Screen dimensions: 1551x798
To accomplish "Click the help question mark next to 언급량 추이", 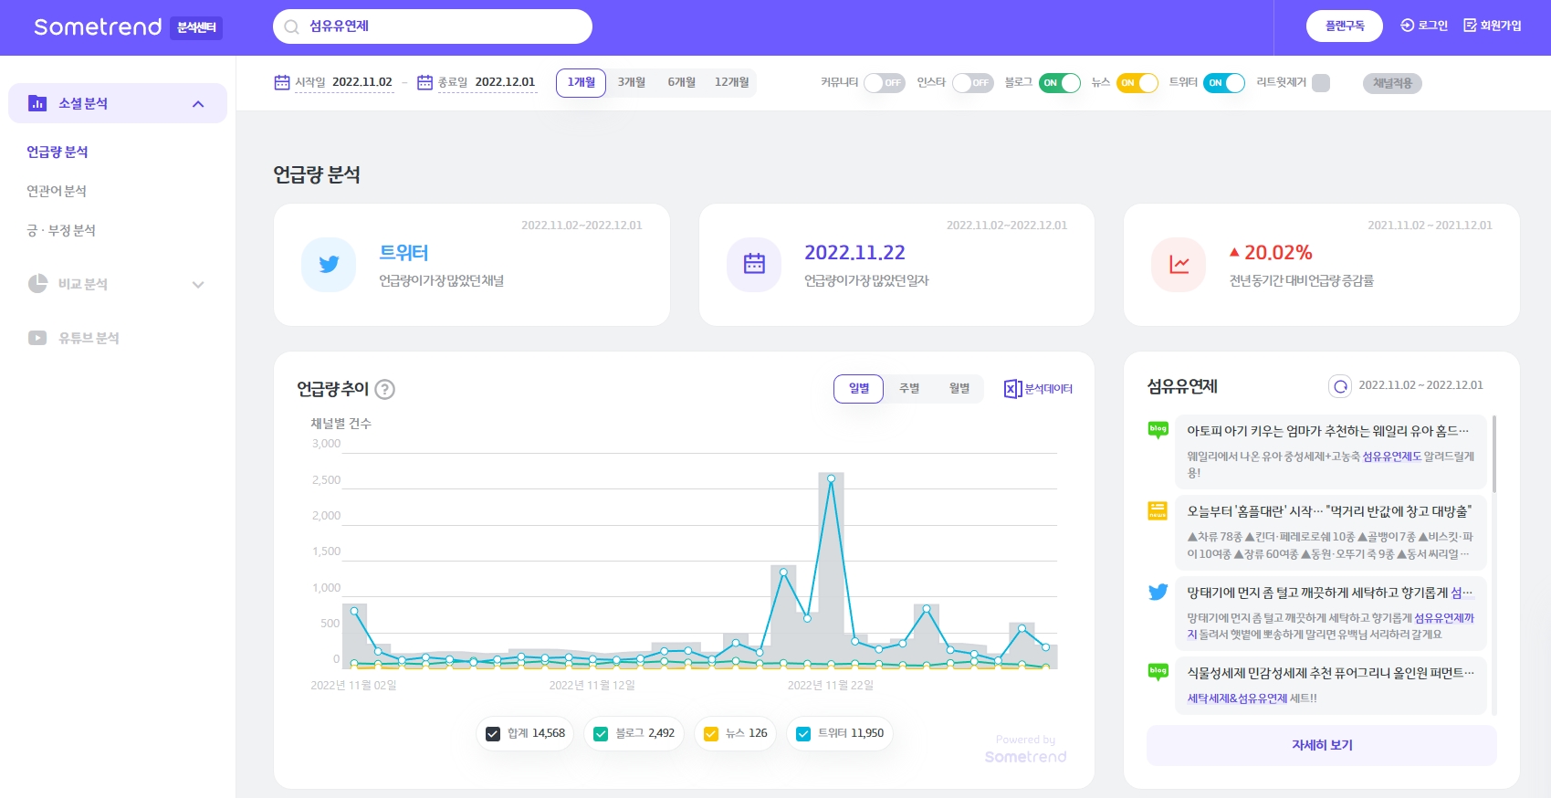I will tap(385, 390).
